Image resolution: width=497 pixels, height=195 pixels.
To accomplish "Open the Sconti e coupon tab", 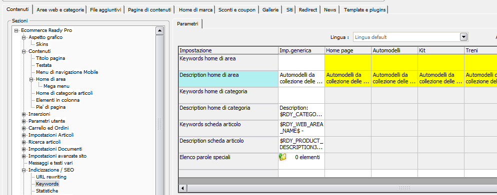I will click(x=237, y=10).
